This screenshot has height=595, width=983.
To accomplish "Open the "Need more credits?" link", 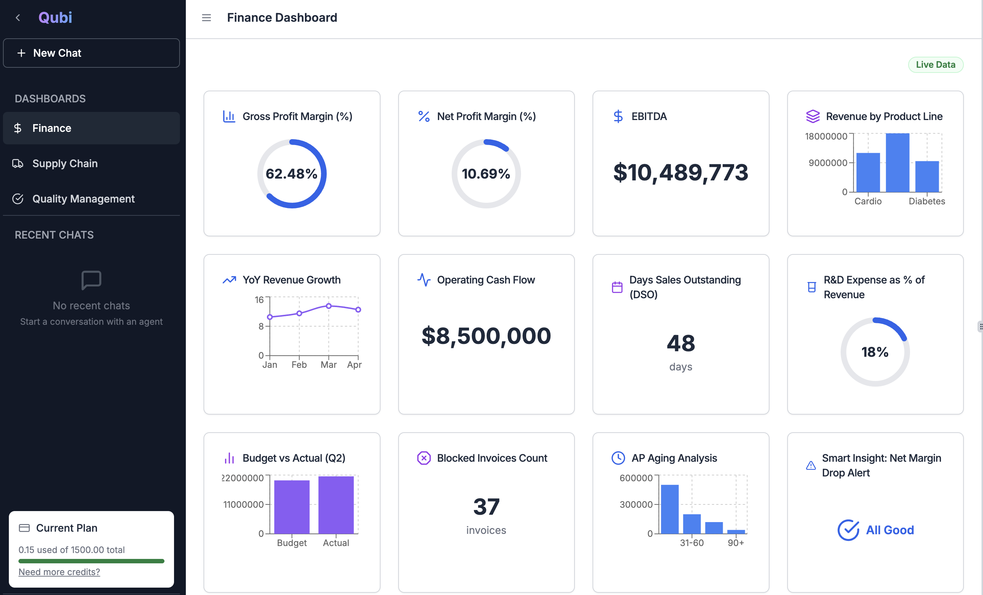I will pos(59,571).
